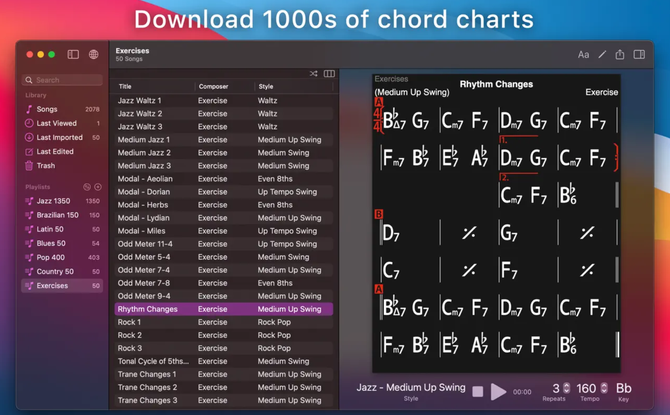Select the Rhythm Changes song row
The image size is (670, 415).
coord(224,309)
